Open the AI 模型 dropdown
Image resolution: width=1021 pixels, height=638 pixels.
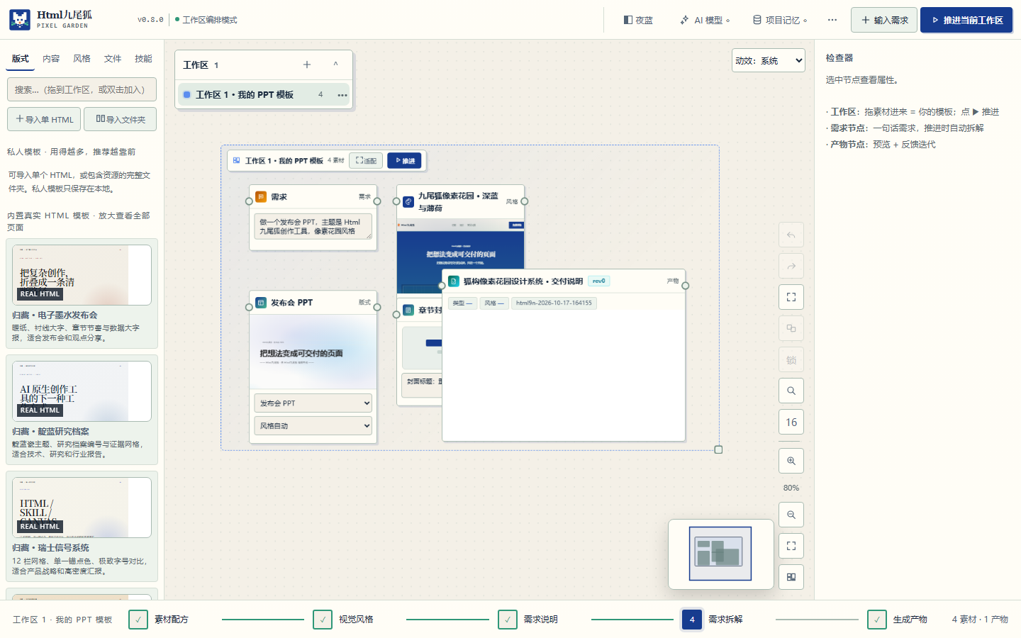pos(705,20)
